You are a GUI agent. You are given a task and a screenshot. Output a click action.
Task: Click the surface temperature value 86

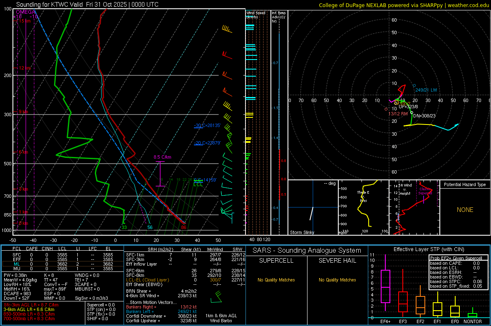(x=184, y=227)
